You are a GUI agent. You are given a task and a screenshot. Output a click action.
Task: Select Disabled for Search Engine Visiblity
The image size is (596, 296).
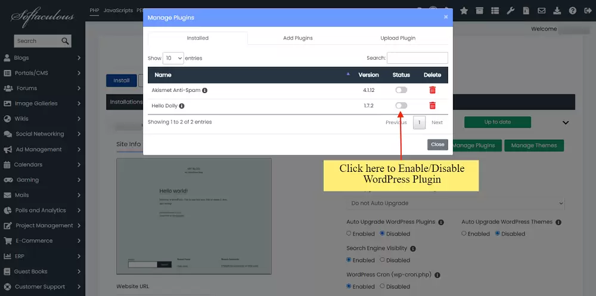click(x=383, y=260)
